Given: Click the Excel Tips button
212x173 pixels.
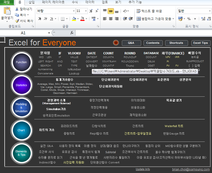Looking at the screenshot, I should pos(201,43).
